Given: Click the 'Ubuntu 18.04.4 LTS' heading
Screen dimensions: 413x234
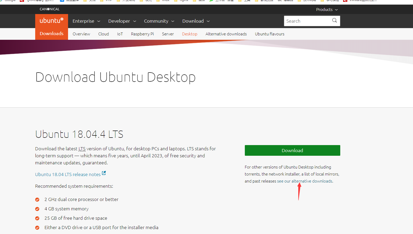Looking at the screenshot, I should 79,134.
